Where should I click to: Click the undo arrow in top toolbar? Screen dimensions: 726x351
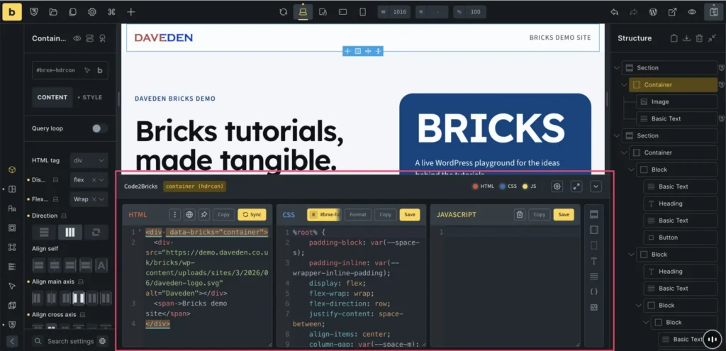coord(615,12)
